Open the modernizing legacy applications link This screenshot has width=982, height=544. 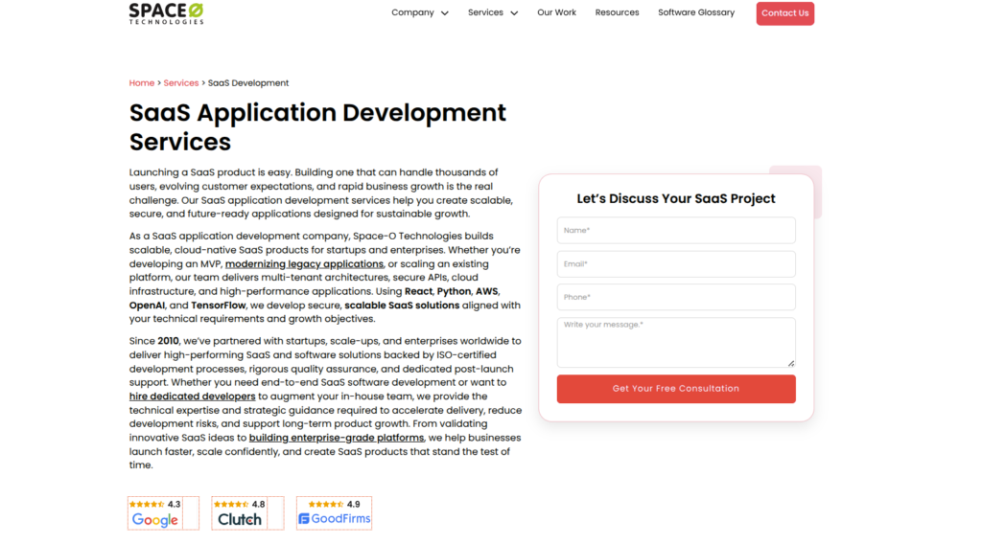pyautogui.click(x=304, y=264)
